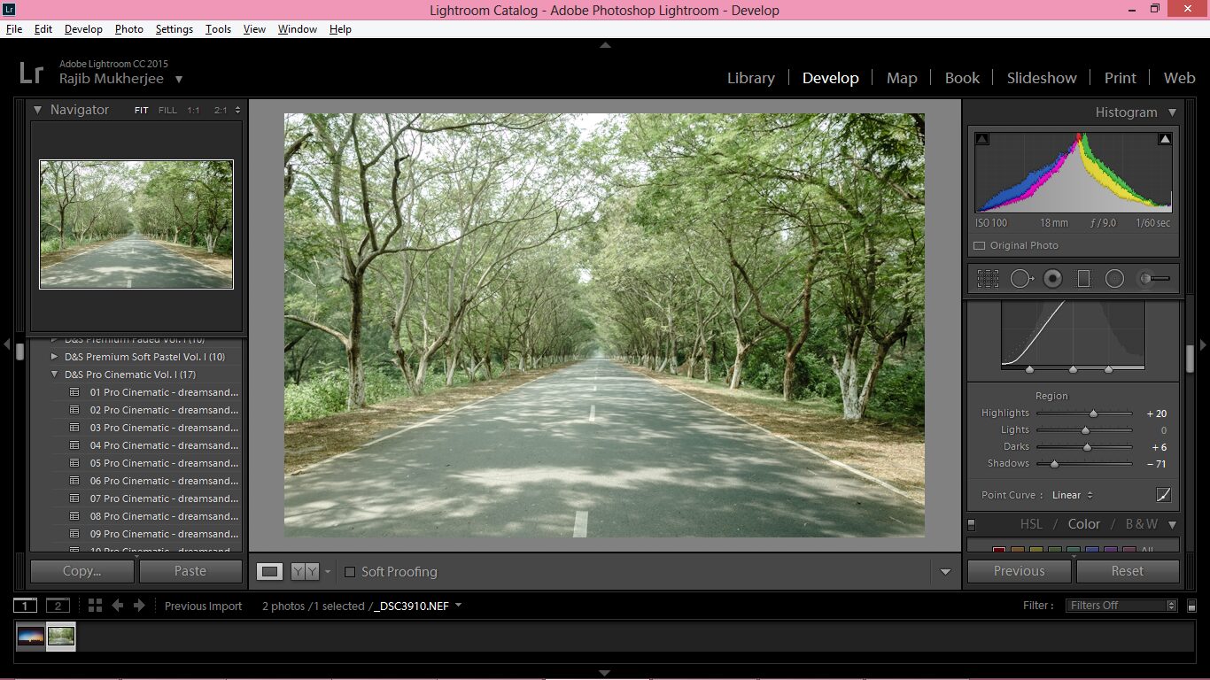Open the Point Curve Linear dropdown
Viewport: 1210px width, 680px height.
(x=1073, y=495)
